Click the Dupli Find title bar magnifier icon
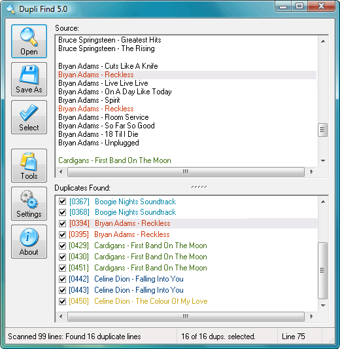This screenshot has height=349, width=340. (x=10, y=9)
